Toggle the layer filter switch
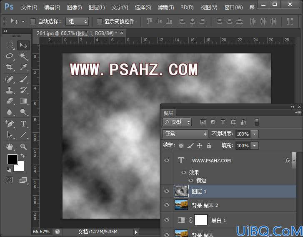303x237 pixels. 257,122
